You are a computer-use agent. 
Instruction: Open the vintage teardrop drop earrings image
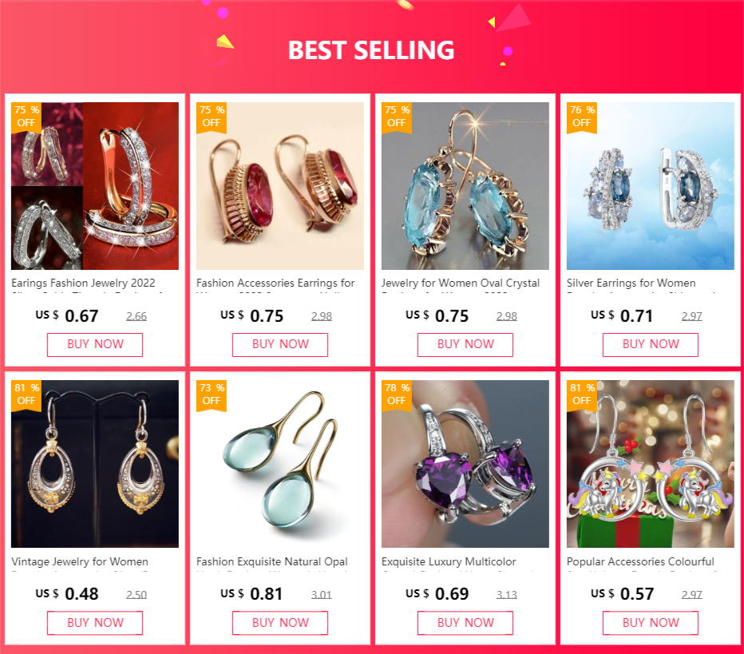(95, 464)
